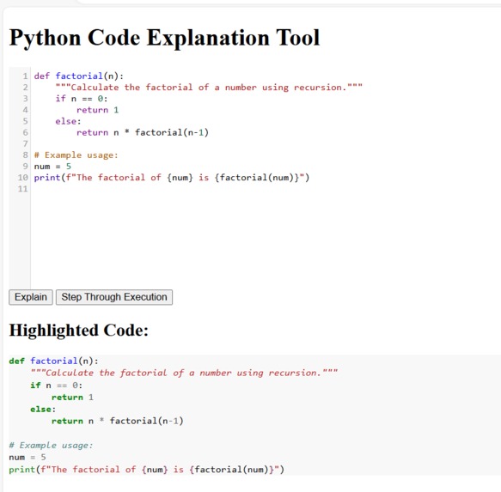Click the 'if n == 0:' line in editor
Image resolution: width=501 pixels, height=492 pixels.
[82, 99]
